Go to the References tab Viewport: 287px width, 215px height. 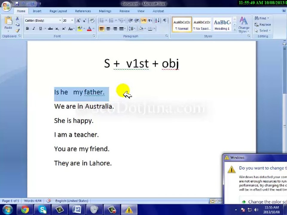coord(83,11)
